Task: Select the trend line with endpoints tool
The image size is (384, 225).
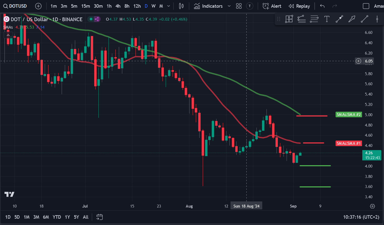Action: click(339, 19)
